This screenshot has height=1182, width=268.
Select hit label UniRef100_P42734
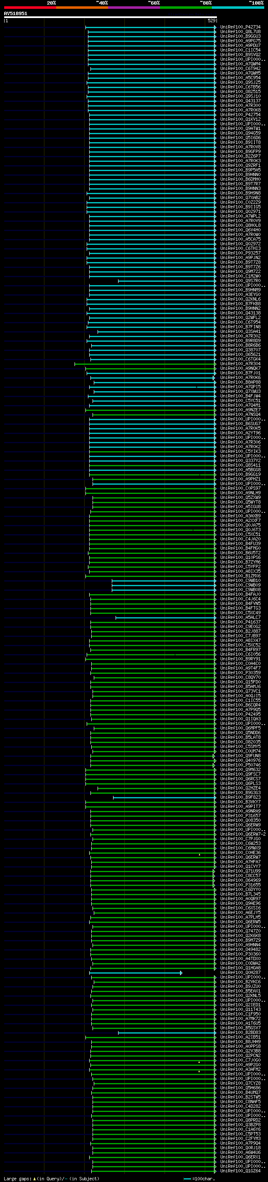(240, 27)
